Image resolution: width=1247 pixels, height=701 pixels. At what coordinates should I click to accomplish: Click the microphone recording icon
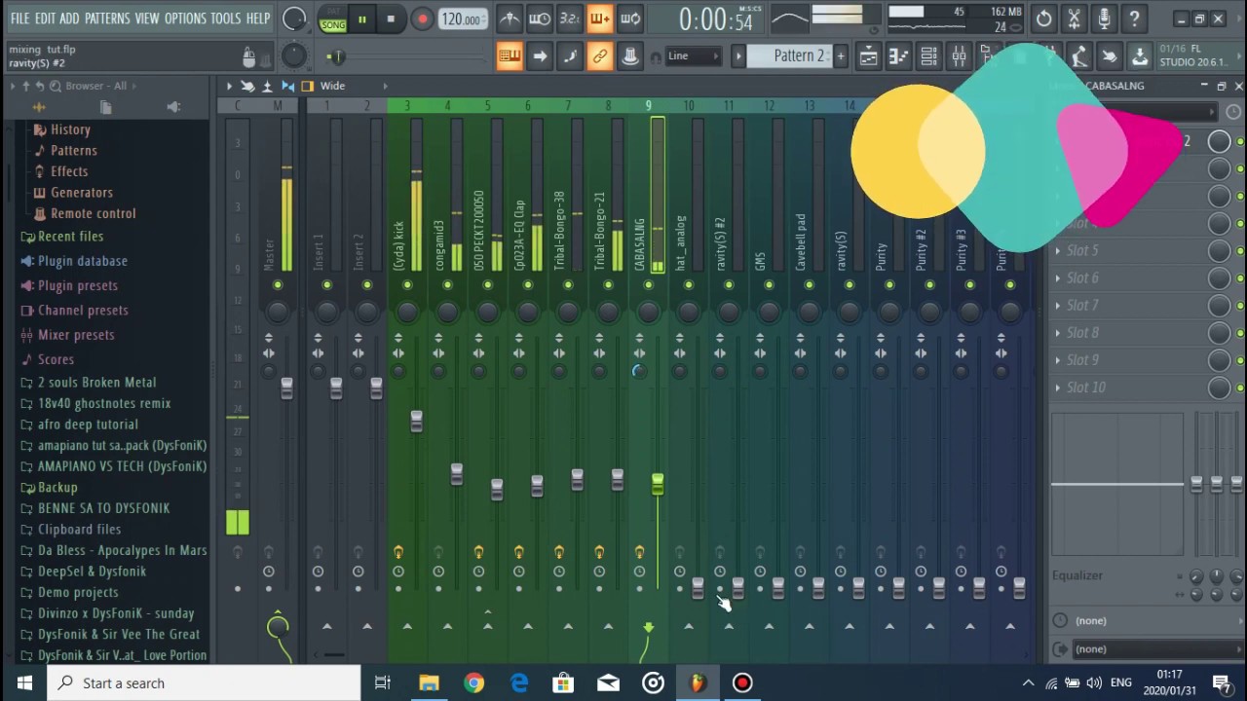click(x=1104, y=18)
